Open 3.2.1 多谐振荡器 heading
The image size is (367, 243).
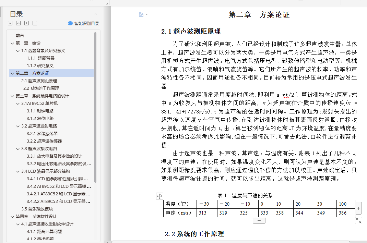[42, 134]
